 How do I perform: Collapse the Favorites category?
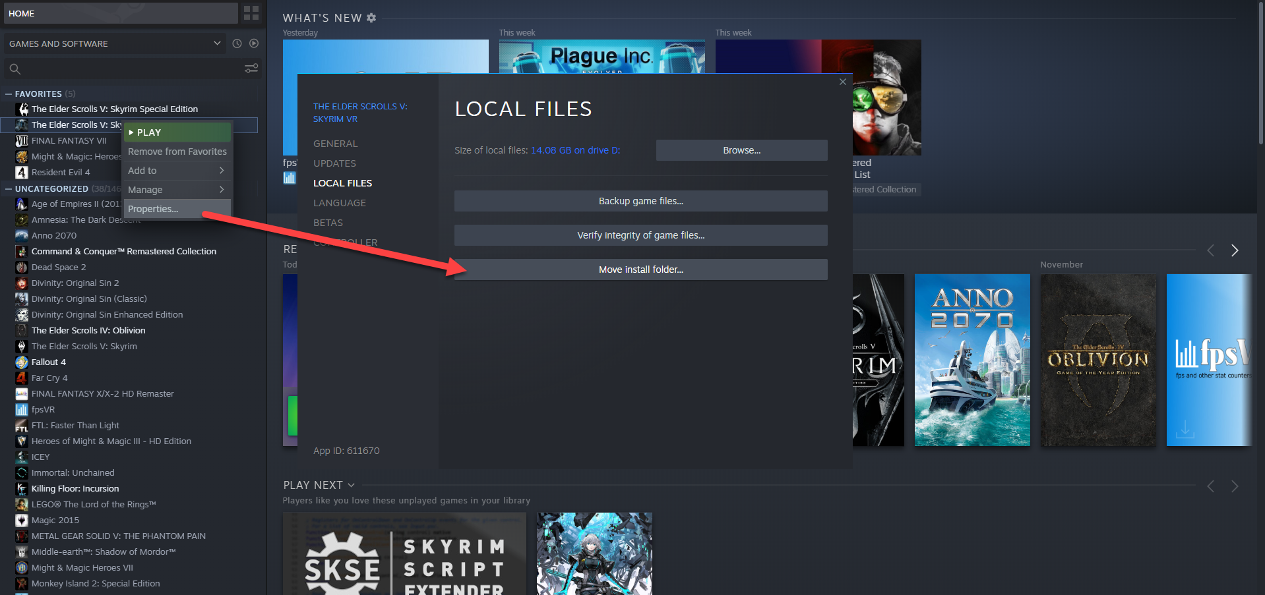(x=9, y=94)
